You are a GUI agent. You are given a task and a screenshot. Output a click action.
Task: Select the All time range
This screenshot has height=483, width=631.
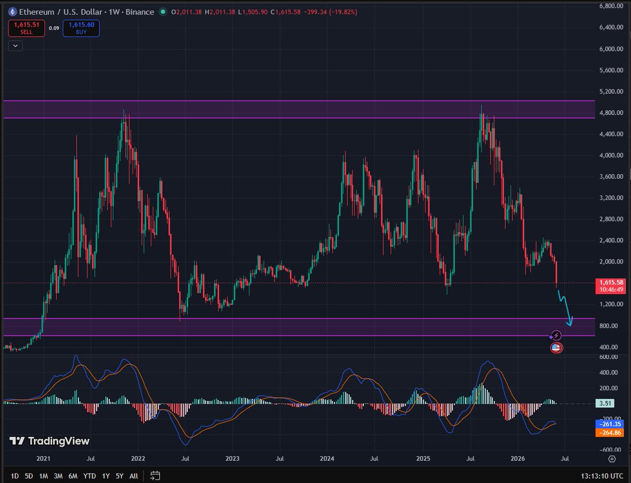134,476
